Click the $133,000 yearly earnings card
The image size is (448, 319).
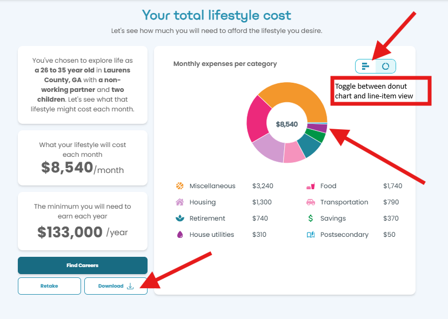point(83,221)
